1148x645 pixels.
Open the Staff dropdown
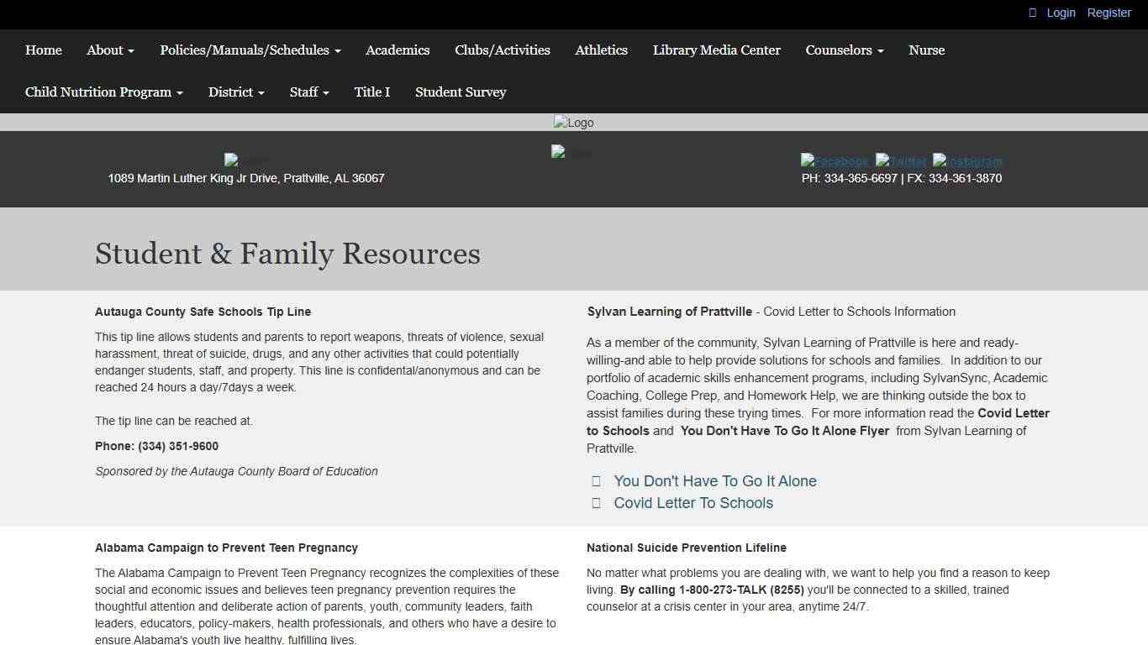(308, 92)
